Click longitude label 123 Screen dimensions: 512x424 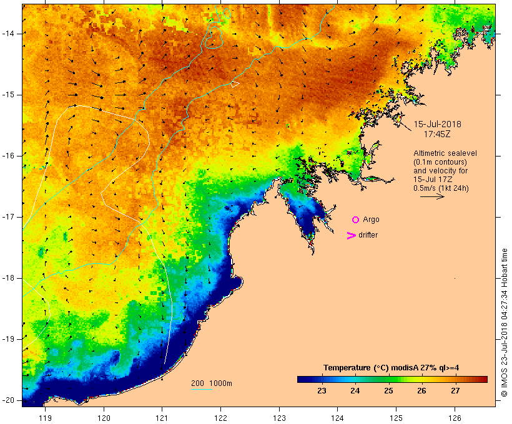pyautogui.click(x=279, y=418)
